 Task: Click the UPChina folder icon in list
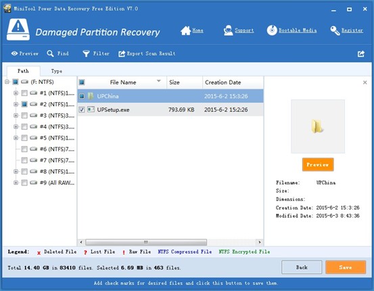point(91,96)
